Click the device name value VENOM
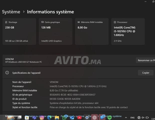Image resolution: width=155 pixels, height=120 pixels. [54, 82]
